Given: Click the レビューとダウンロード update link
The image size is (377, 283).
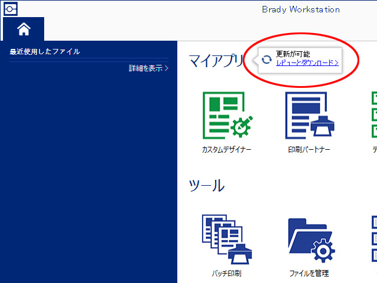Looking at the screenshot, I should pyautogui.click(x=307, y=63).
